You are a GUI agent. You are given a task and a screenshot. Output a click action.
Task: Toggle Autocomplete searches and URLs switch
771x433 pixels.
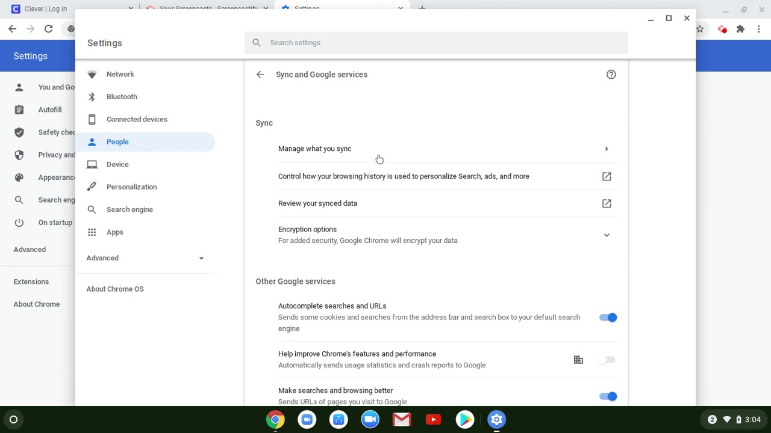pyautogui.click(x=608, y=318)
